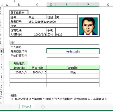Select the employee portrait photo
The image size is (113, 111).
click(88, 26)
